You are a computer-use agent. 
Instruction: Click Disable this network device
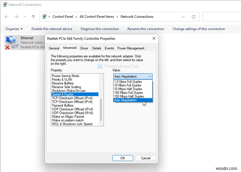[x=52, y=29]
